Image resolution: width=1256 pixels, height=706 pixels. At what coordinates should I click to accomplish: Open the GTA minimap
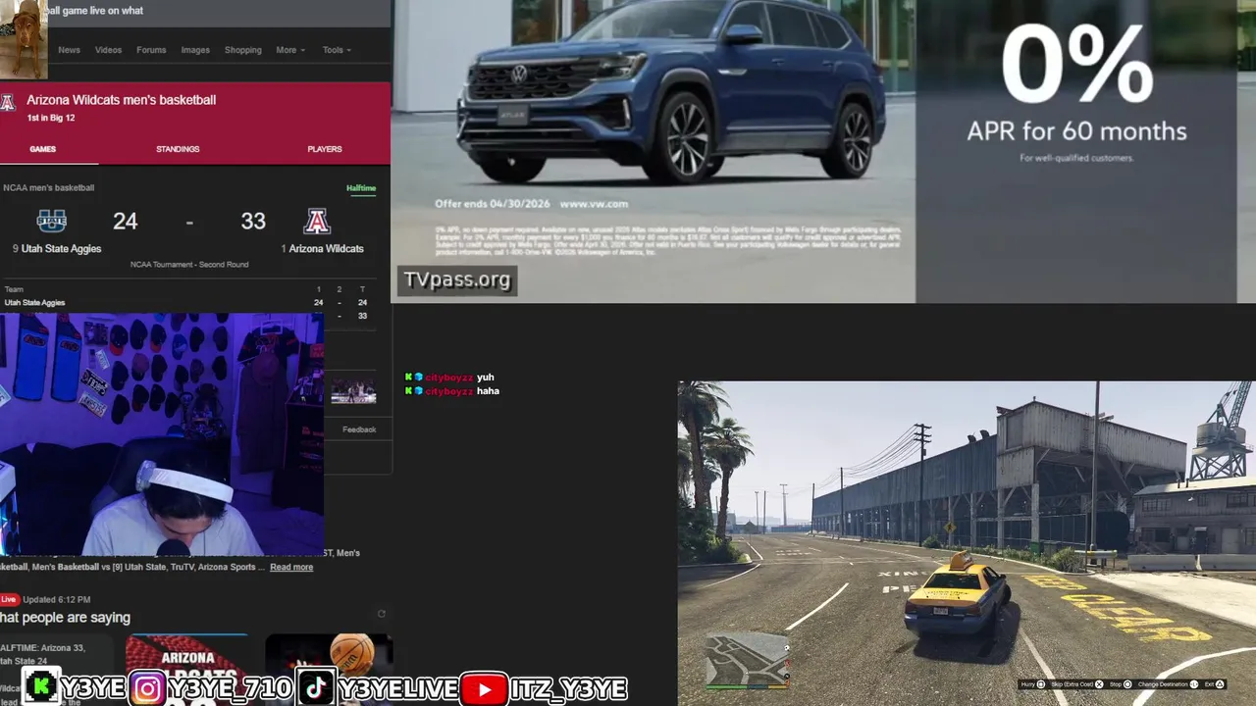[x=747, y=658]
